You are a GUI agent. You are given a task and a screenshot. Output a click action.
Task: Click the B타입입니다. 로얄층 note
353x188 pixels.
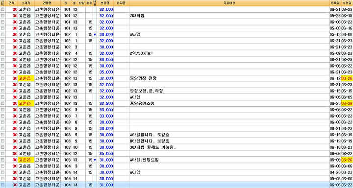(x=150, y=141)
